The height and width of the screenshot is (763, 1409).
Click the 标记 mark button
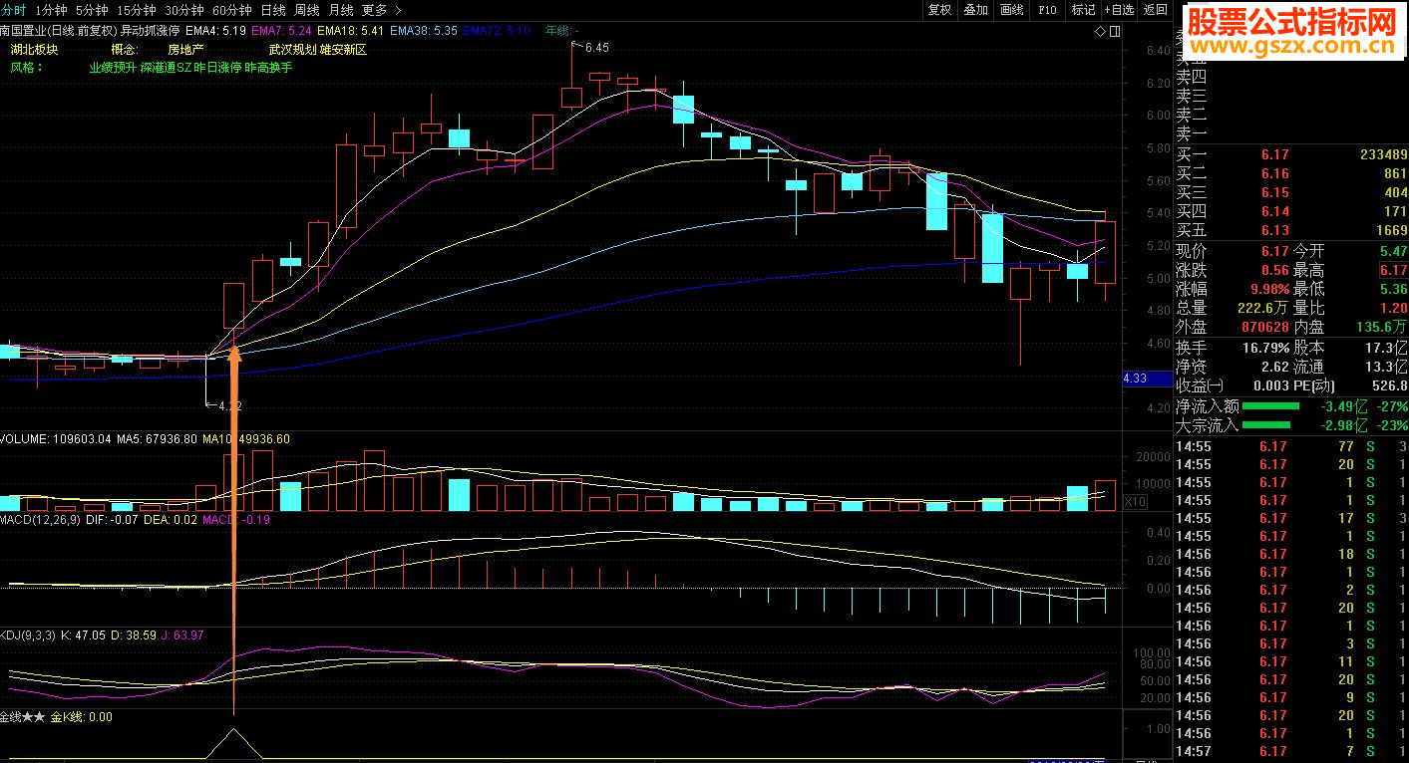[x=1083, y=10]
